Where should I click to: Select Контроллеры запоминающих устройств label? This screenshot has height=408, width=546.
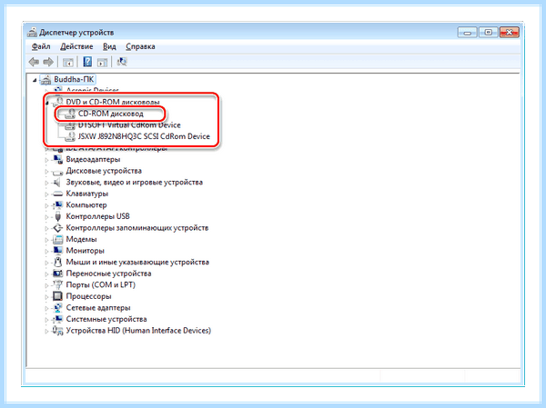coord(137,228)
